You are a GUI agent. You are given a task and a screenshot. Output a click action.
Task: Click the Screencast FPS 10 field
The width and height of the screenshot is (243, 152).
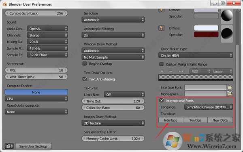pyautogui.click(x=36, y=70)
